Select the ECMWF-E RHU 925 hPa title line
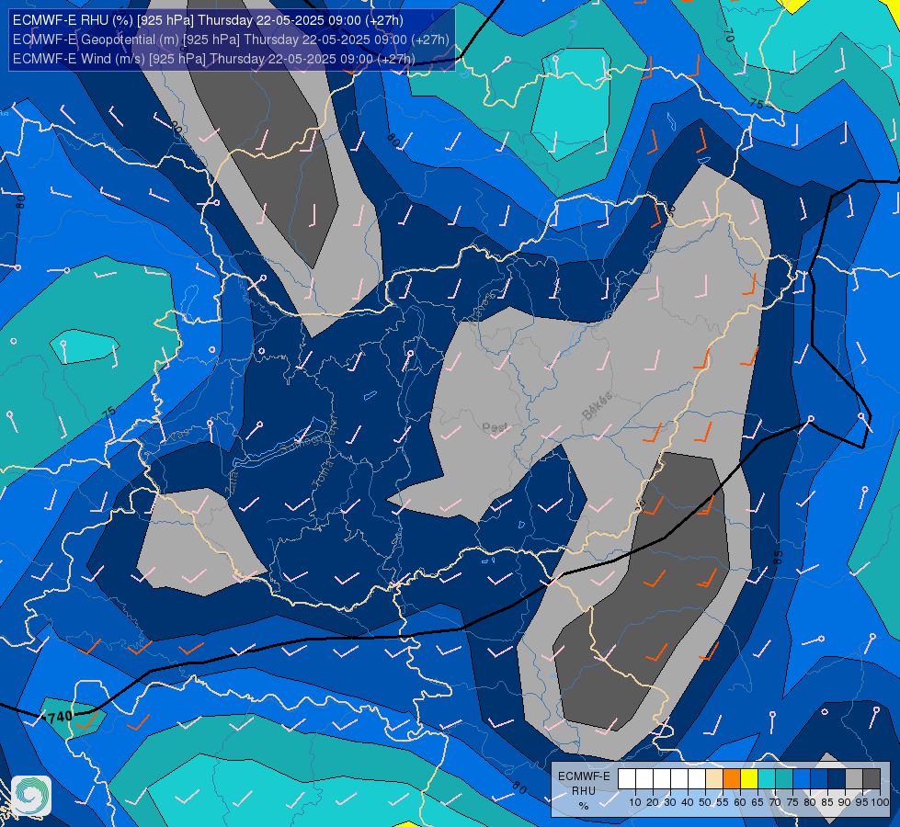This screenshot has height=827, width=900. [208, 20]
